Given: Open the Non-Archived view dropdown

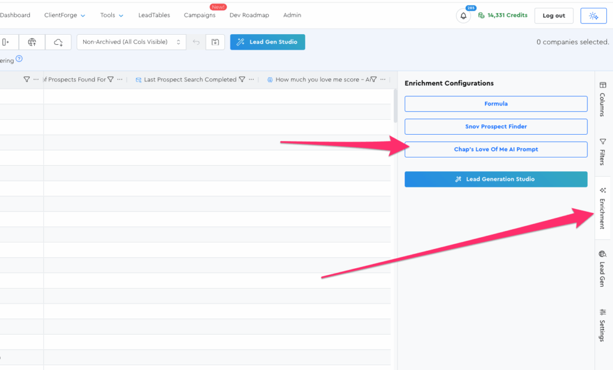Looking at the screenshot, I should [x=131, y=42].
